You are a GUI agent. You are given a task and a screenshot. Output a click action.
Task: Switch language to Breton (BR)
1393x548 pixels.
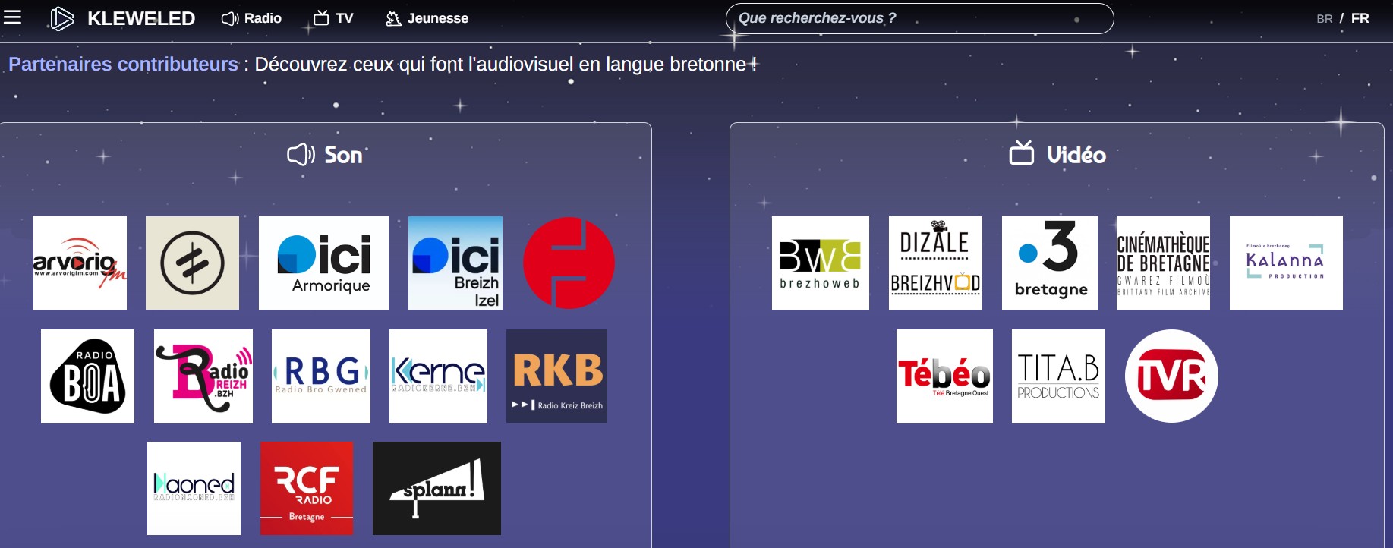1324,18
